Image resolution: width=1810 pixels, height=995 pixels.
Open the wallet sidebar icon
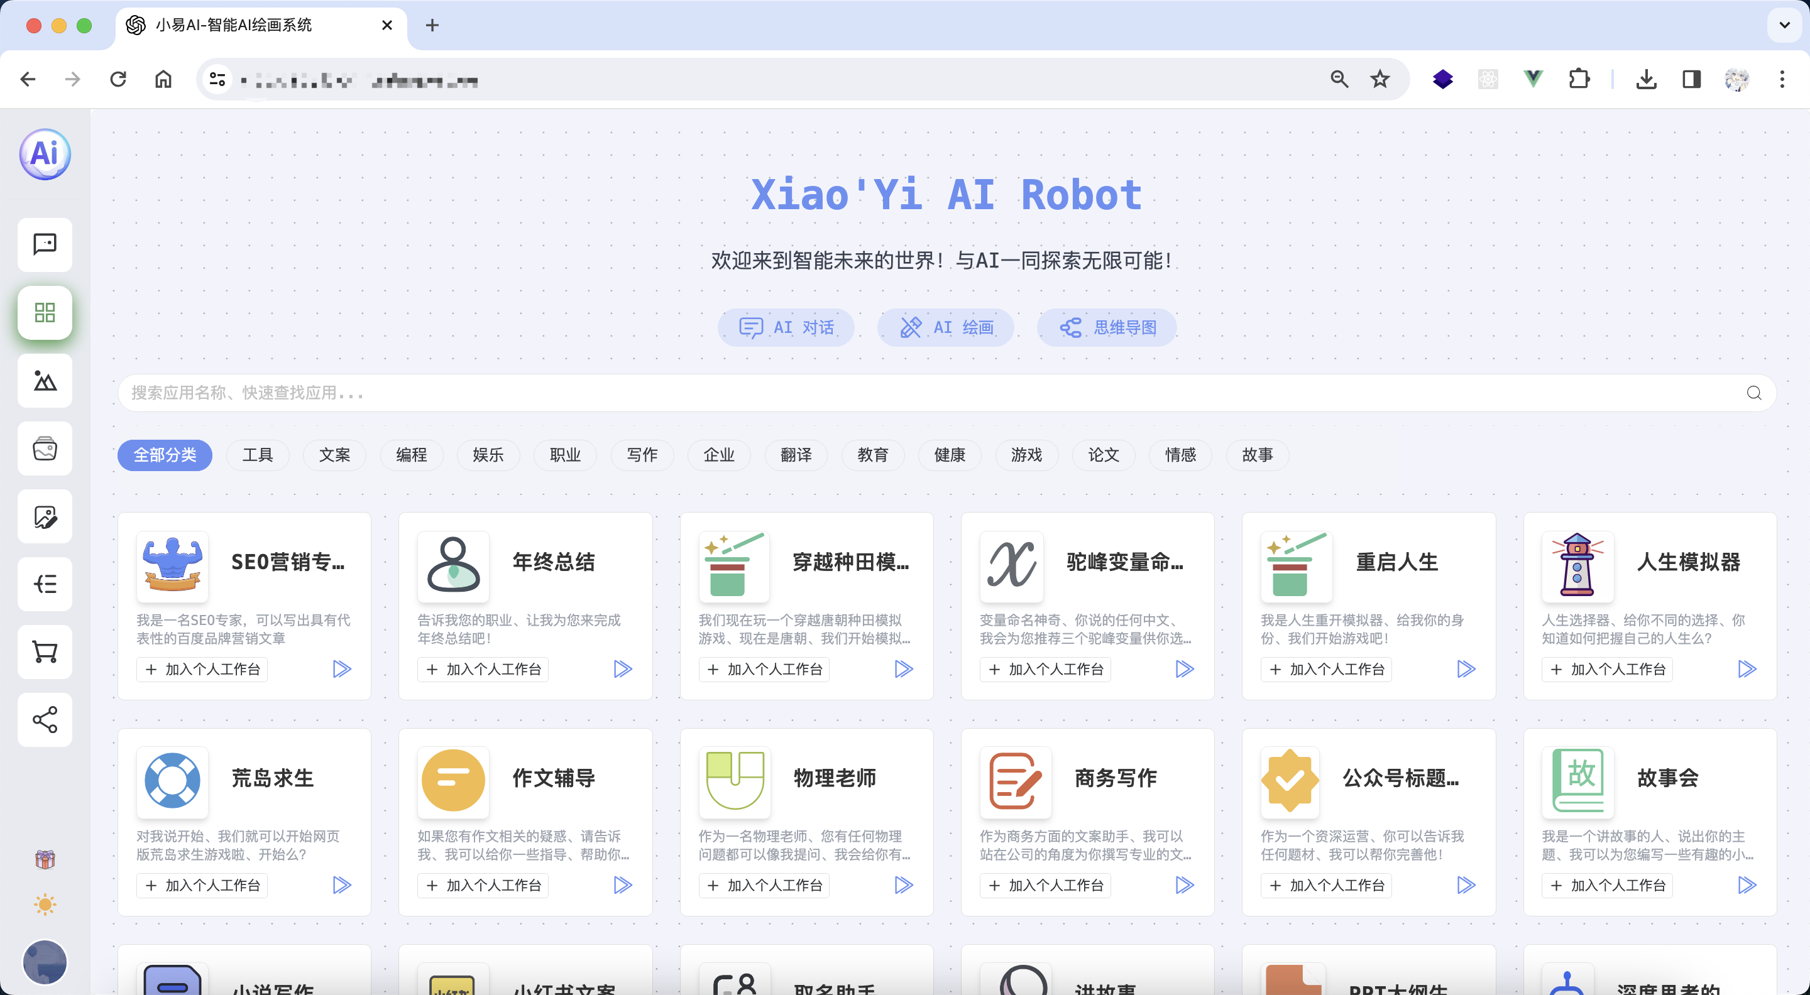click(x=45, y=449)
